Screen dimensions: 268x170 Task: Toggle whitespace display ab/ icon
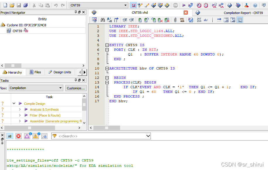click(206, 20)
